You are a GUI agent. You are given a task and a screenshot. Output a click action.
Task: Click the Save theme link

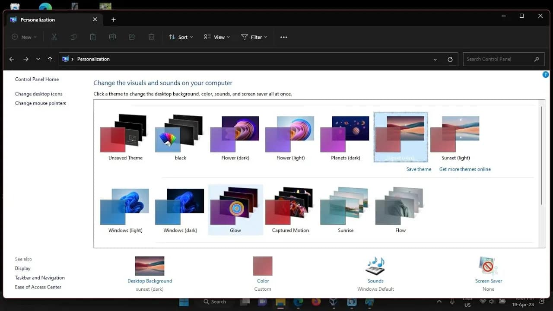click(x=418, y=169)
